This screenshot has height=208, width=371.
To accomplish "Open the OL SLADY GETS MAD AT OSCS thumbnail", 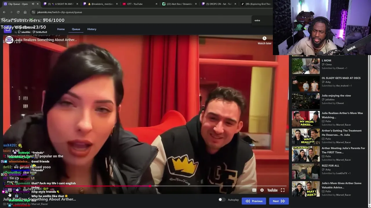I will coord(306,83).
